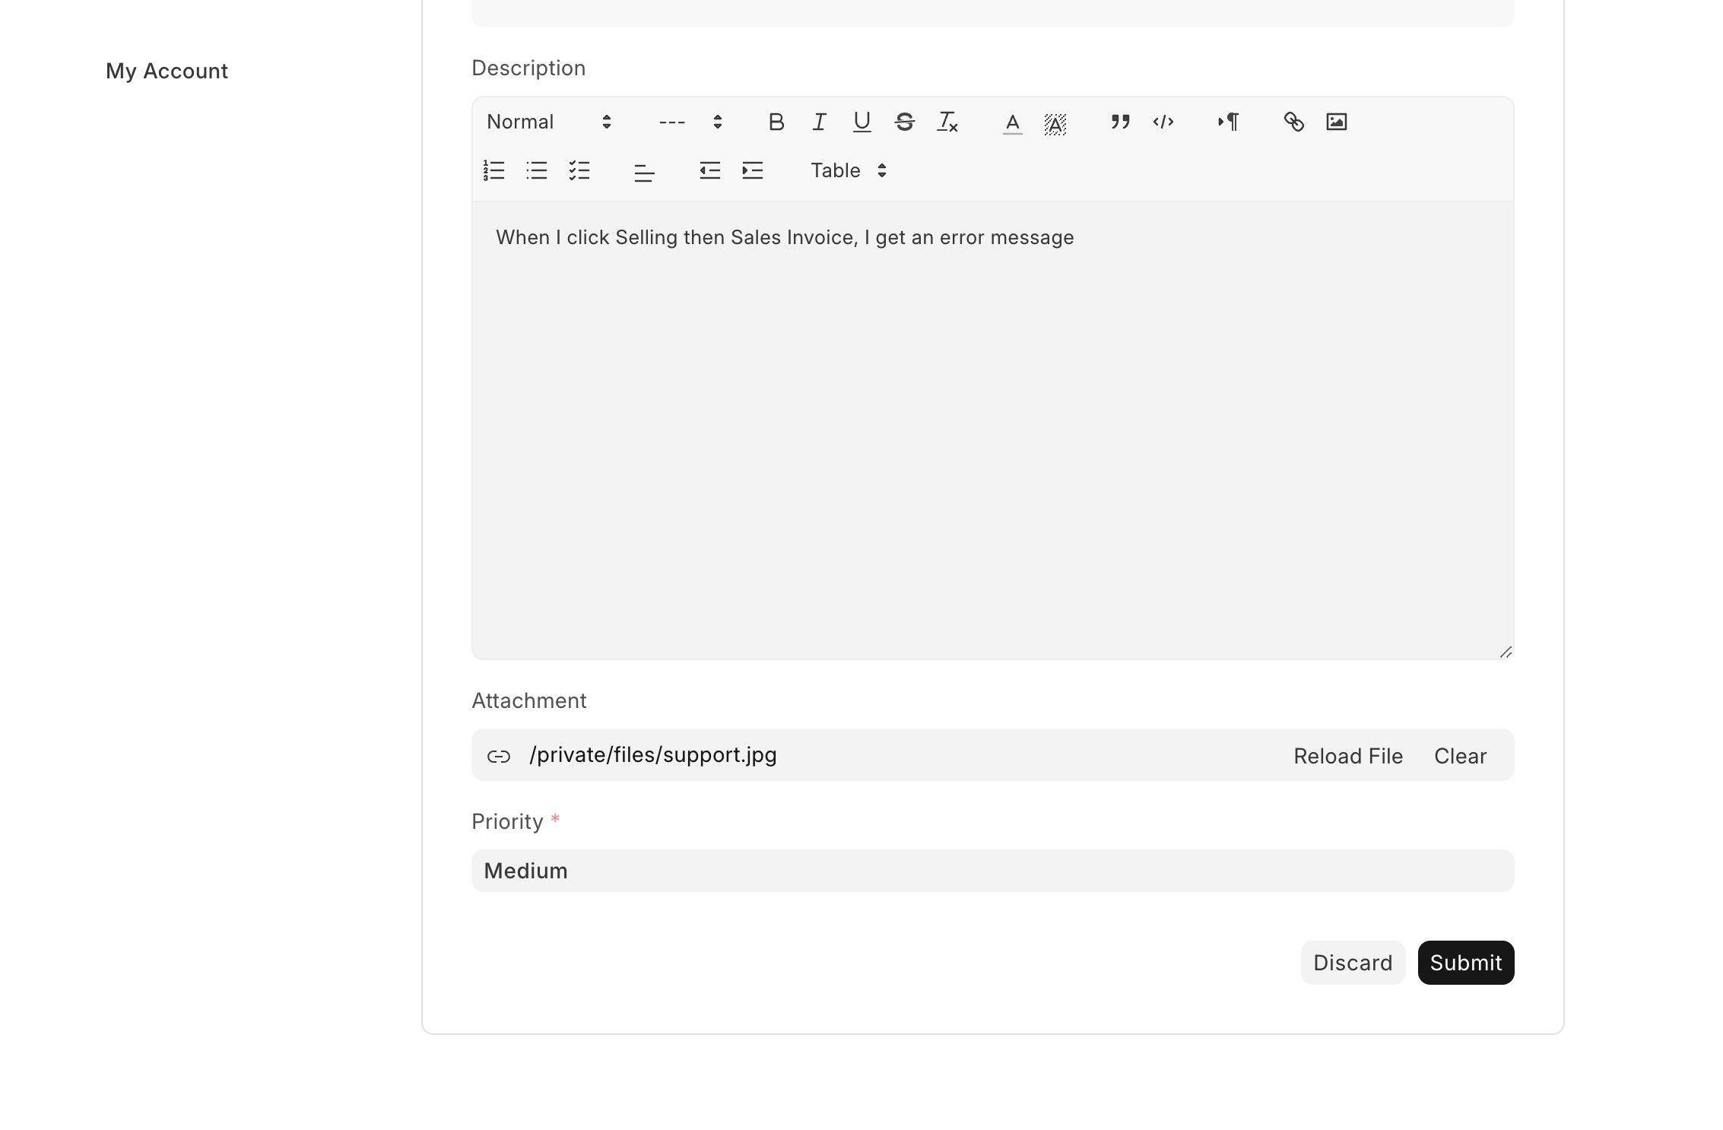
Task: Apply strikethrough formatting
Action: [904, 122]
